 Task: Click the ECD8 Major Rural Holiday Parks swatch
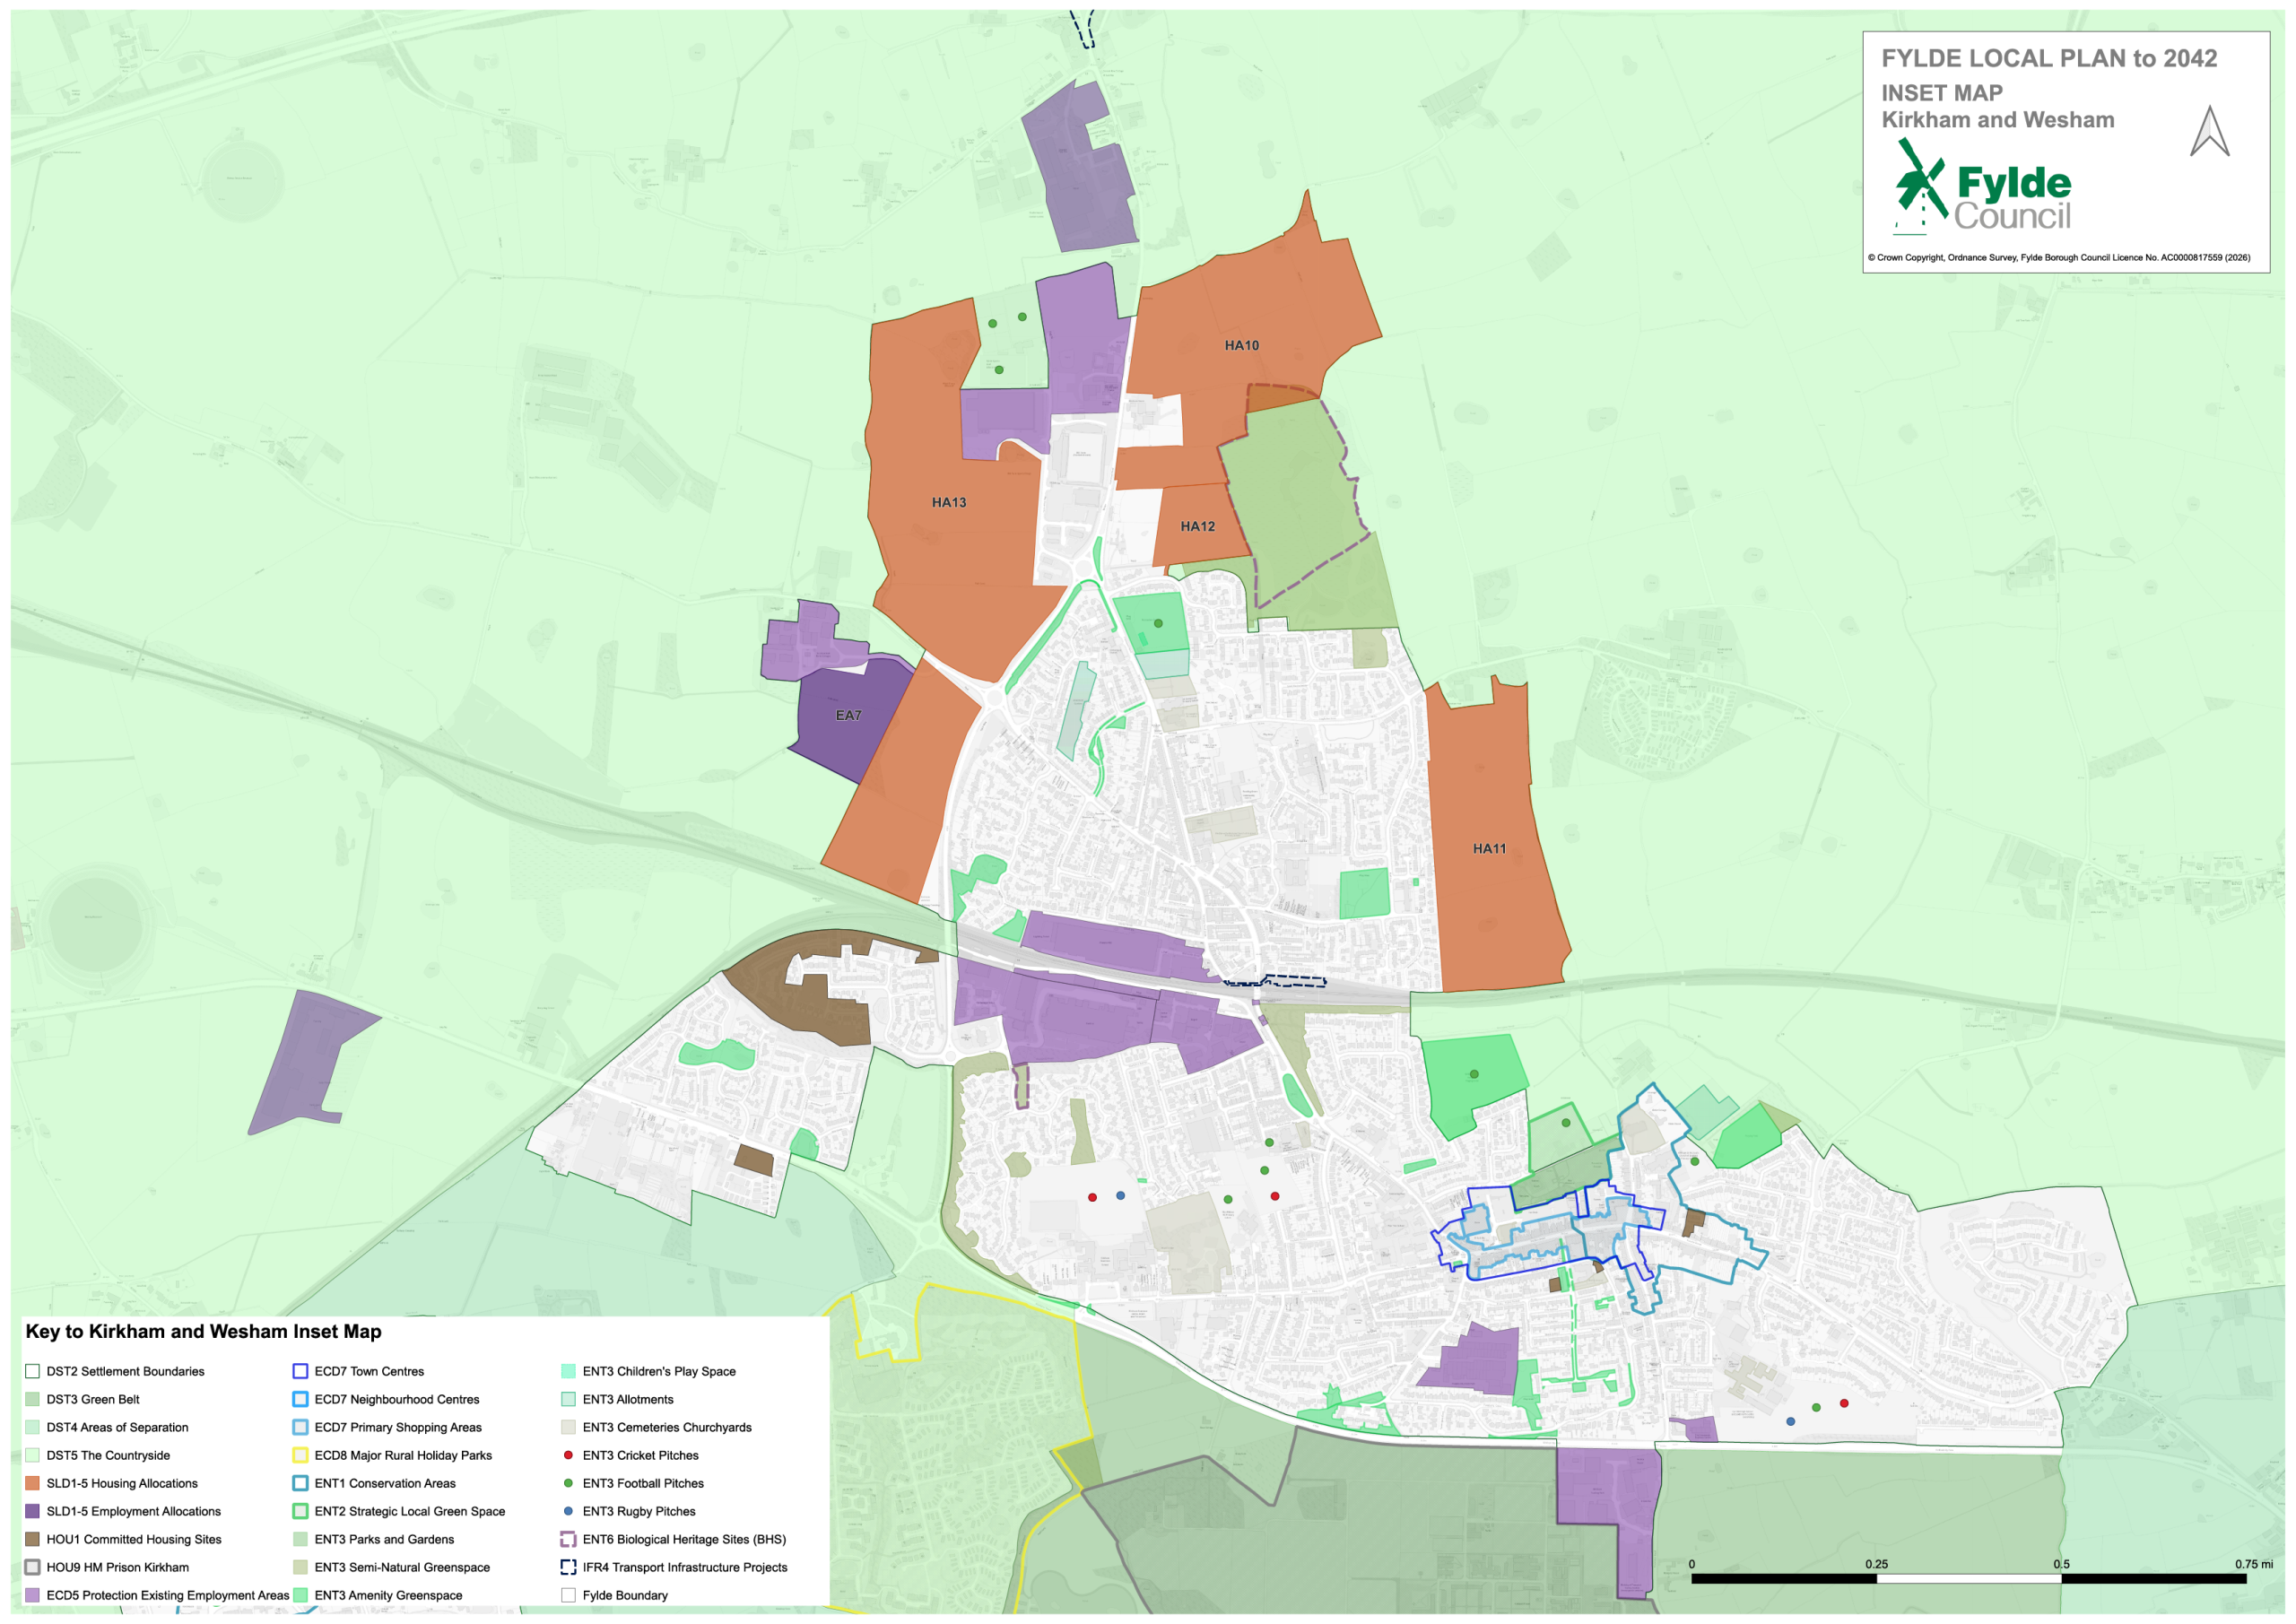click(x=300, y=1455)
